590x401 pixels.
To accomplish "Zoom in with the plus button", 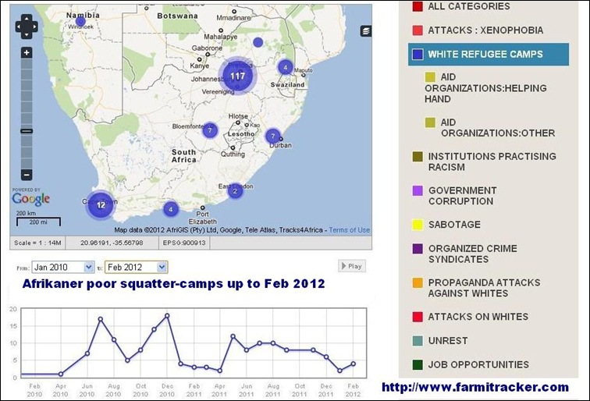I will [27, 53].
